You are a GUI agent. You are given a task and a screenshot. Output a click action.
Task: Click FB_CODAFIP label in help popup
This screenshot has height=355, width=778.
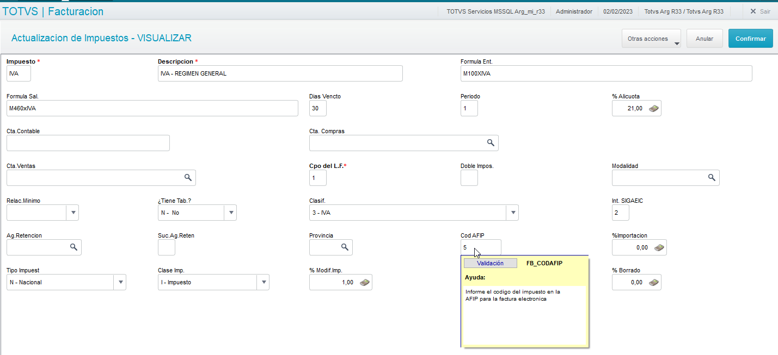pos(544,263)
